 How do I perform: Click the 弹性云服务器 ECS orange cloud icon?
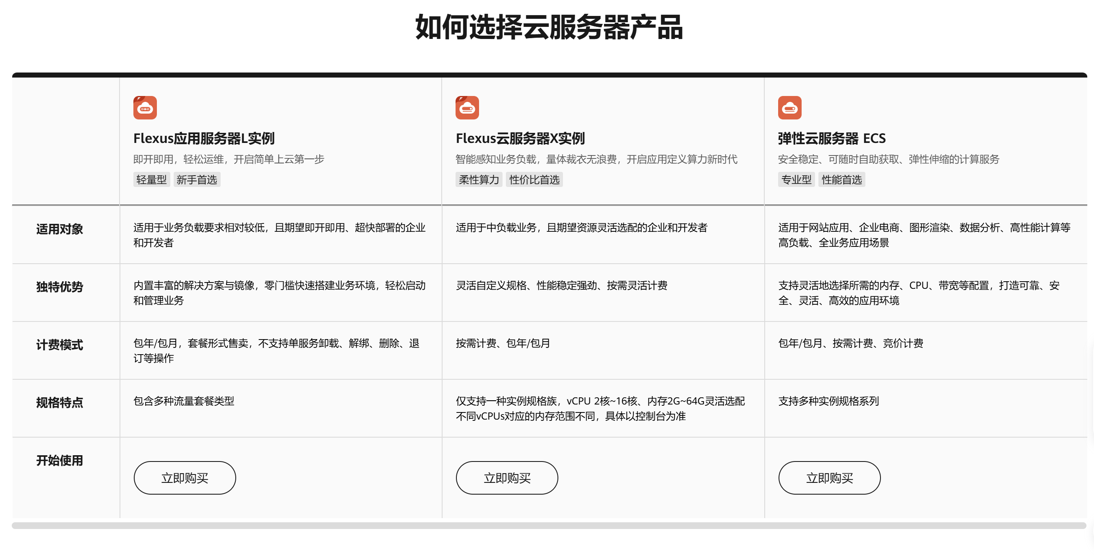(x=789, y=108)
